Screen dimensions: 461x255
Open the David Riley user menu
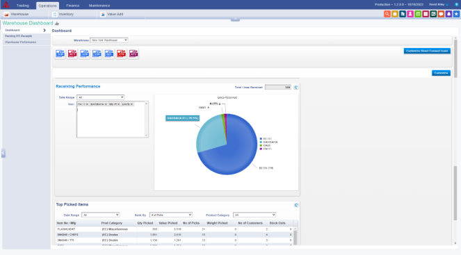(x=439, y=5)
